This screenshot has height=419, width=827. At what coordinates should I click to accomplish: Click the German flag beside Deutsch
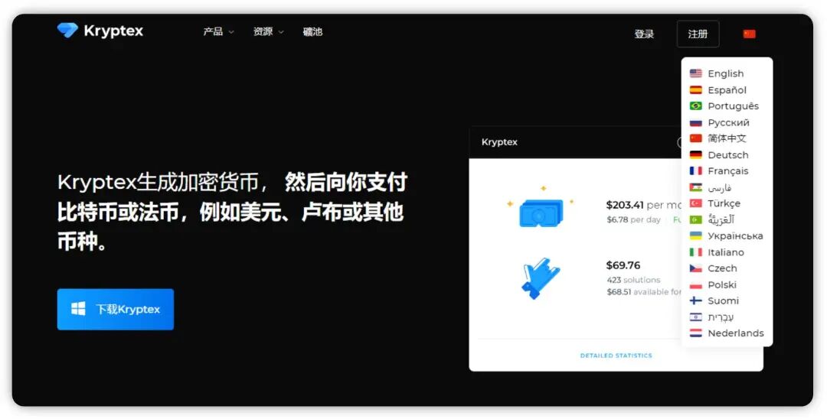click(695, 154)
